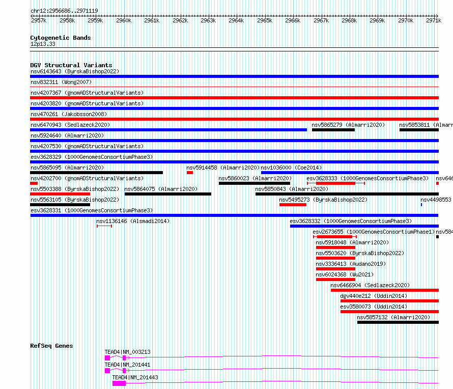Select the TEAD4|NM_201441 first exon
This screenshot has width=453, height=389.
[107, 371]
